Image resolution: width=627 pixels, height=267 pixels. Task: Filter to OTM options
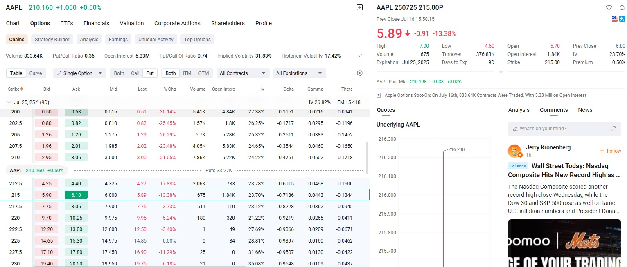203,73
